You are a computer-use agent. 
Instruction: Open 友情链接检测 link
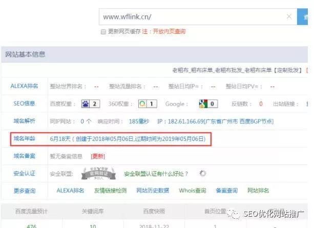click(x=111, y=190)
